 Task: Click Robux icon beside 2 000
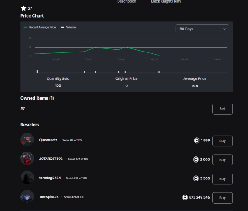(196, 159)
